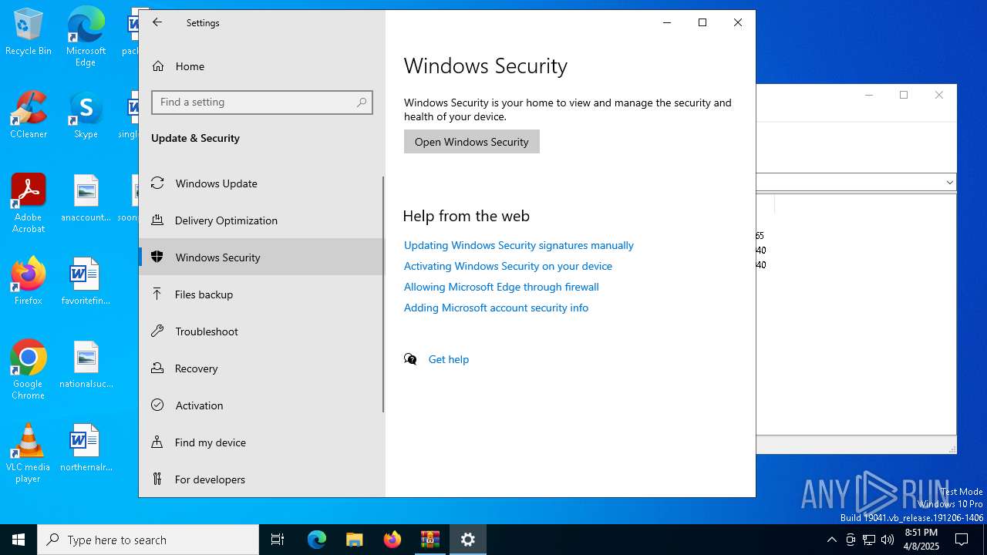Open Task View from the taskbar

pyautogui.click(x=278, y=540)
